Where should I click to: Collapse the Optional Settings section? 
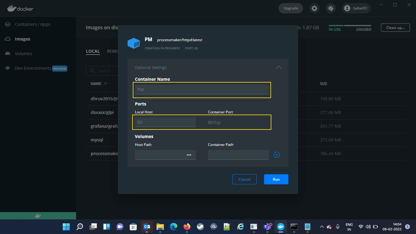pos(278,68)
